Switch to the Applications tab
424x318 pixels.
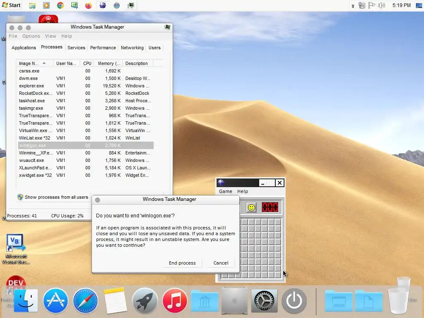pyautogui.click(x=24, y=48)
